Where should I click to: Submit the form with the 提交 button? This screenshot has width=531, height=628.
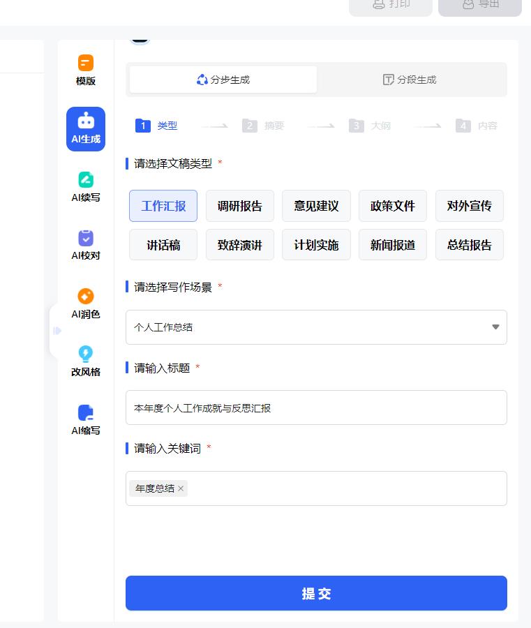(316, 593)
